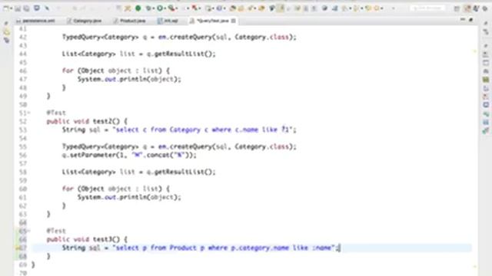
Task: Open the Debug launch dropdown arrow
Action: (x=154, y=8)
